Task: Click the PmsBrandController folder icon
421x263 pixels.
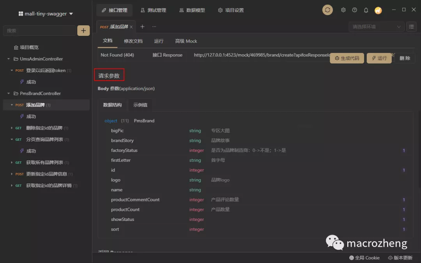Action: 16,94
